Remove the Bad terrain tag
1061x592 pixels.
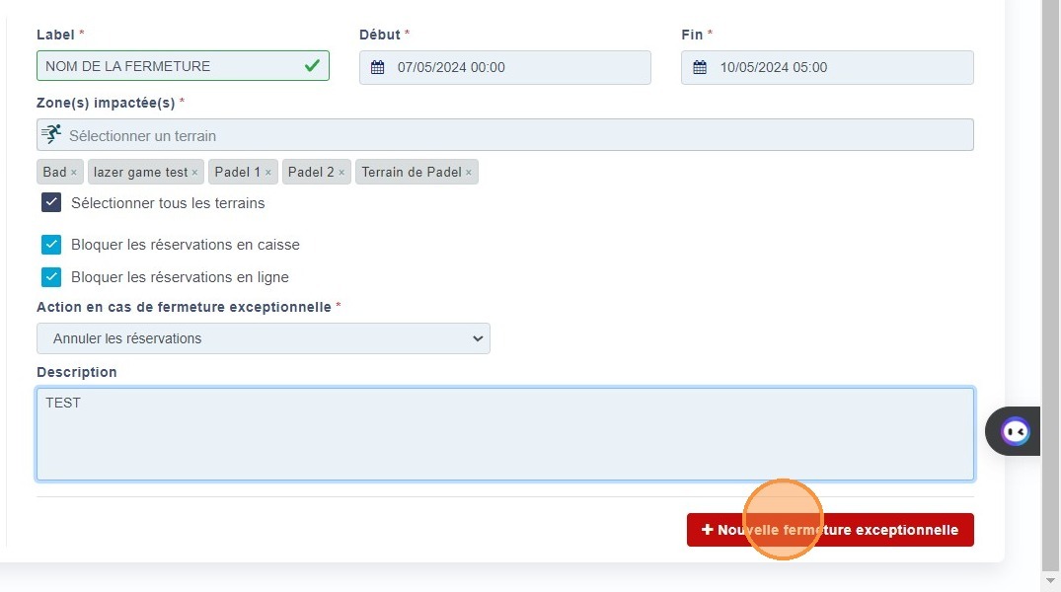point(74,173)
